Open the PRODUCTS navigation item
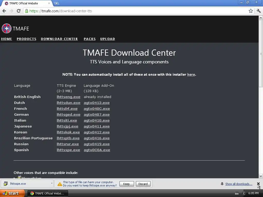 coord(26,39)
